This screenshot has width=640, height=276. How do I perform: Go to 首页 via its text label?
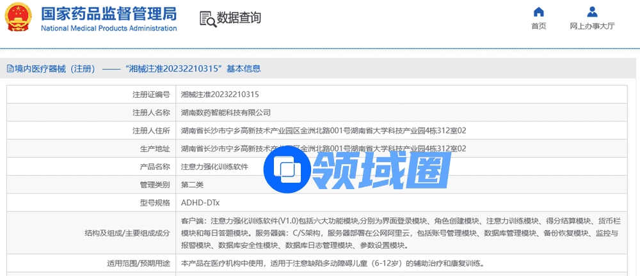[539, 26]
